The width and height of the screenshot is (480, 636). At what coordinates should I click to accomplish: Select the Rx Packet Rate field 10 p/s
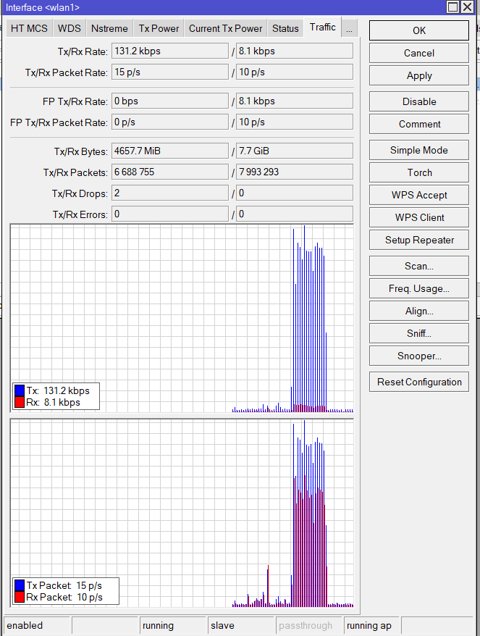[295, 72]
